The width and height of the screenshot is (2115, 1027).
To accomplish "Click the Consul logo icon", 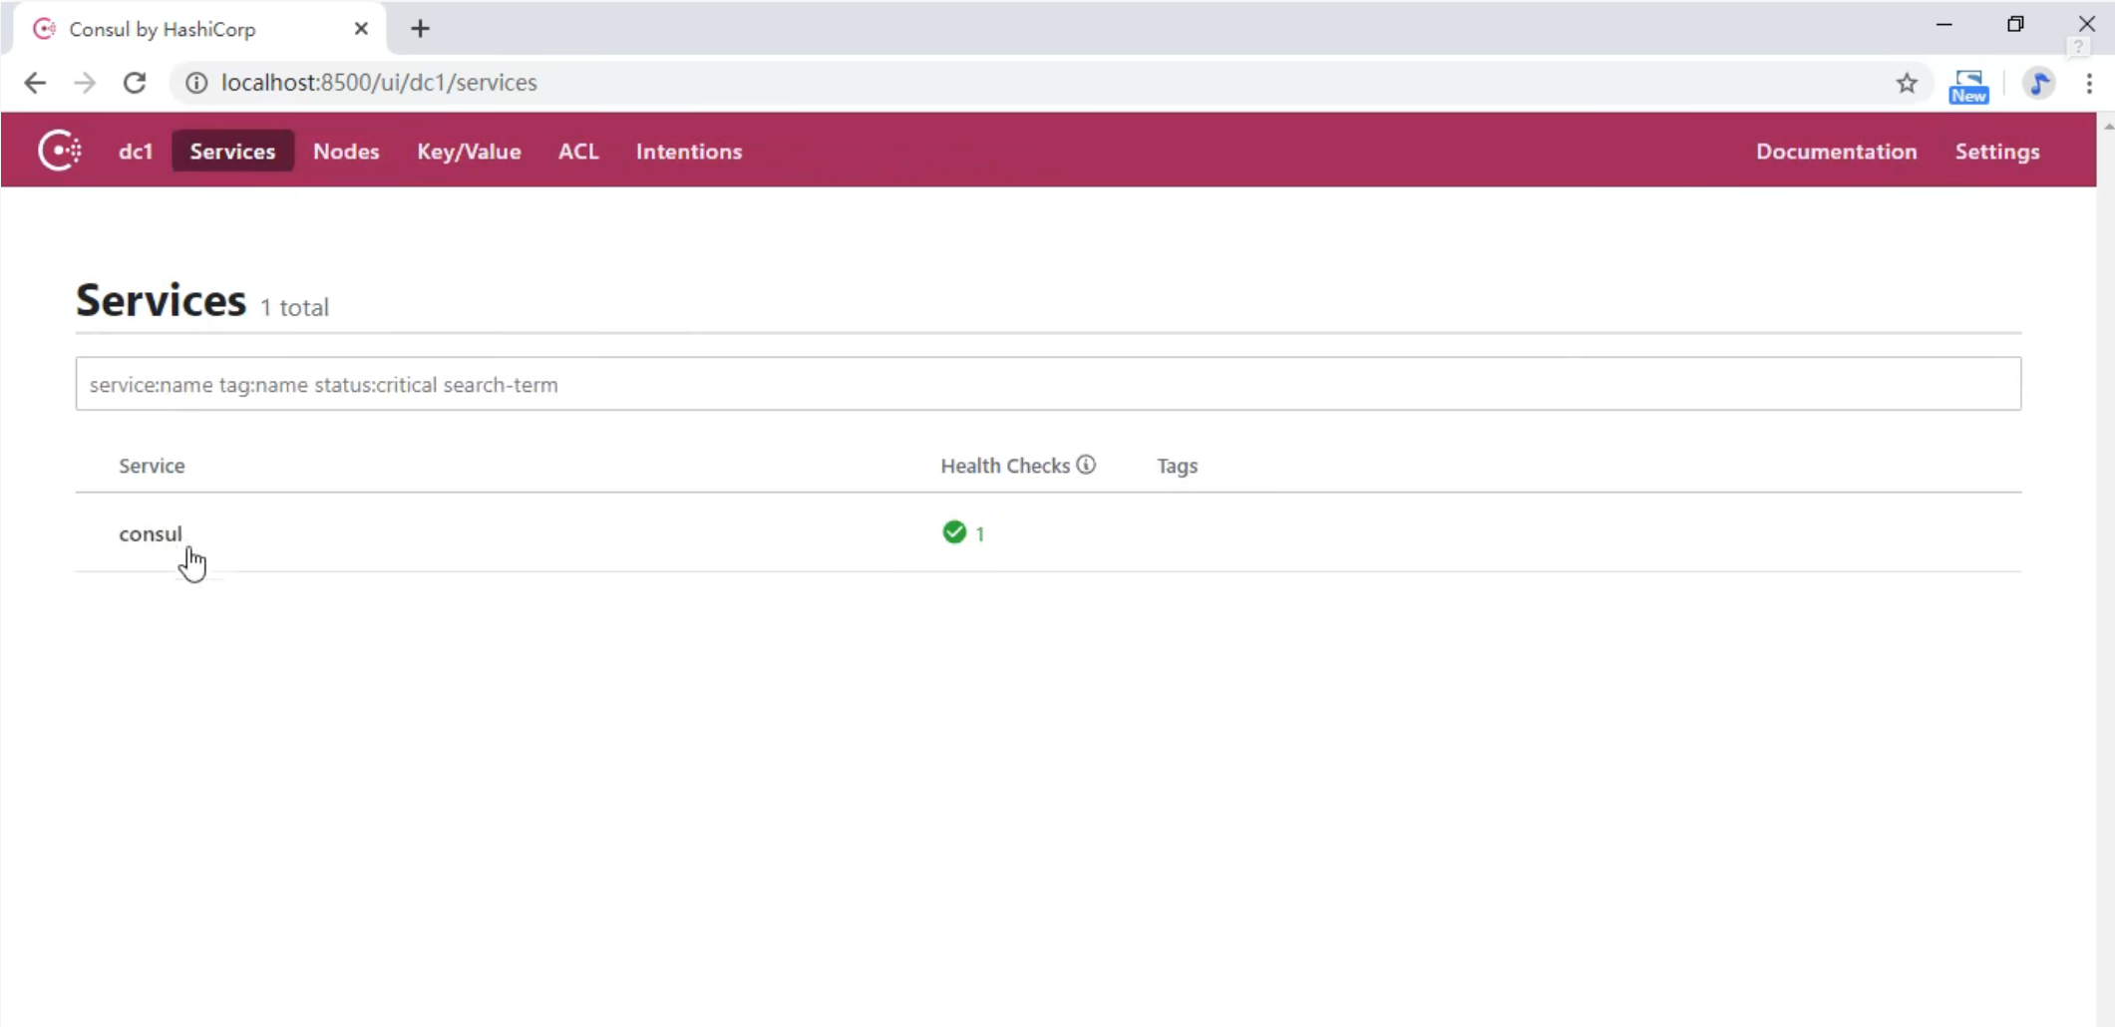I will 60,151.
